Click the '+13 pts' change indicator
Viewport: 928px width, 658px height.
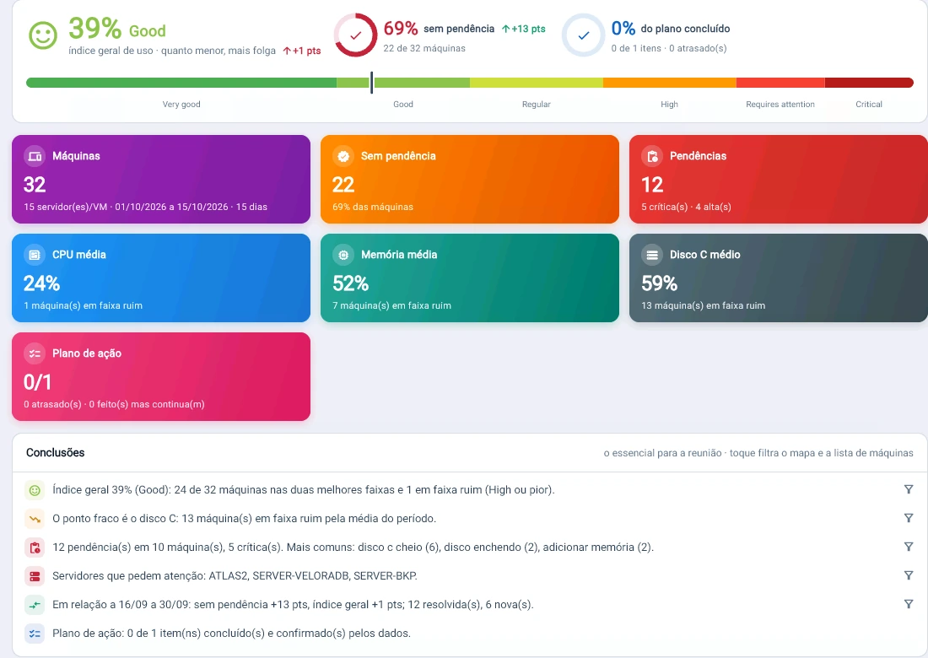pyautogui.click(x=524, y=29)
